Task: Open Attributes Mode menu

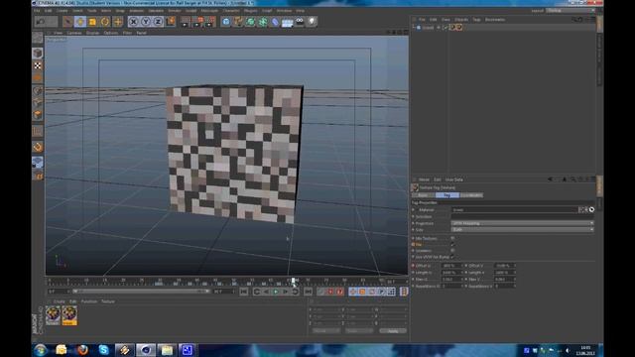Action: point(424,179)
